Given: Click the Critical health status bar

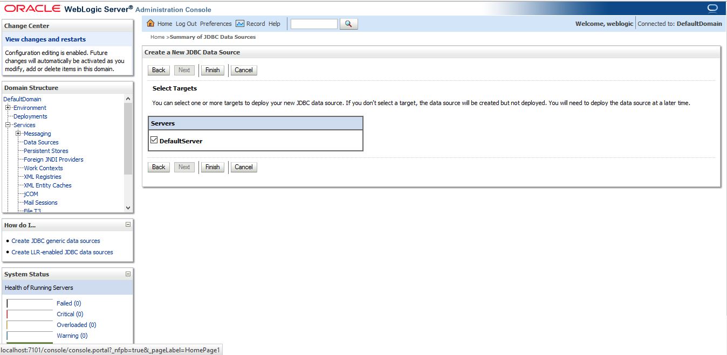Looking at the screenshot, I should tap(30, 314).
